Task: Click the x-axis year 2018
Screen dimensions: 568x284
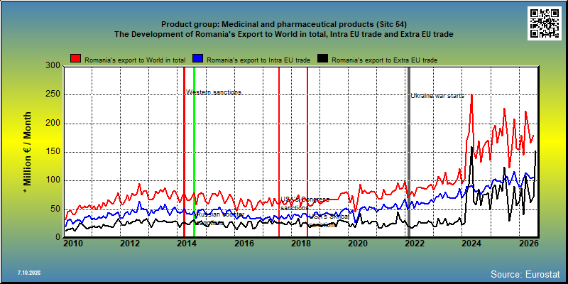Action: pyautogui.click(x=300, y=244)
